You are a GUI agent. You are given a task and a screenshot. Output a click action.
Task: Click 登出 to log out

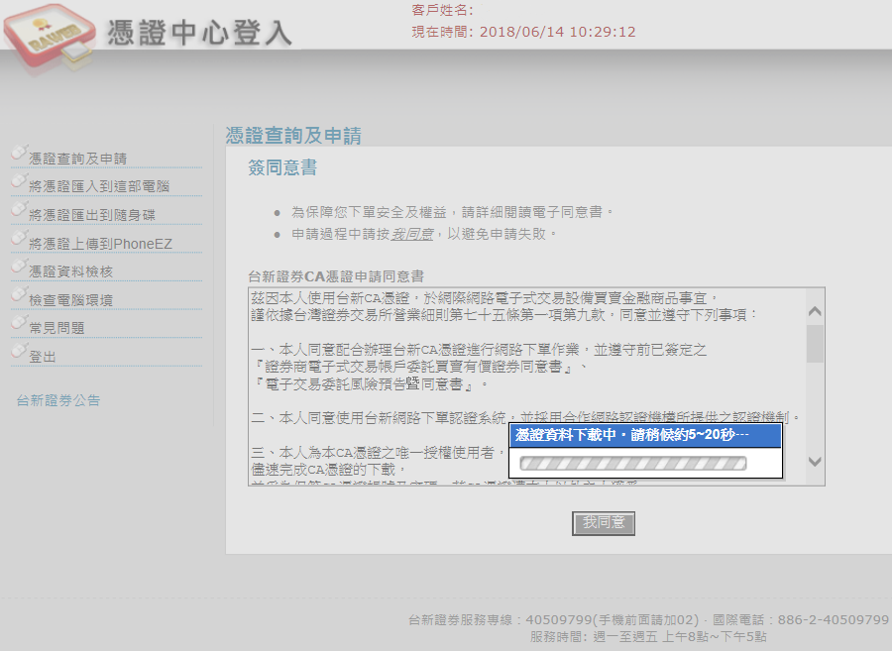pyautogui.click(x=43, y=357)
